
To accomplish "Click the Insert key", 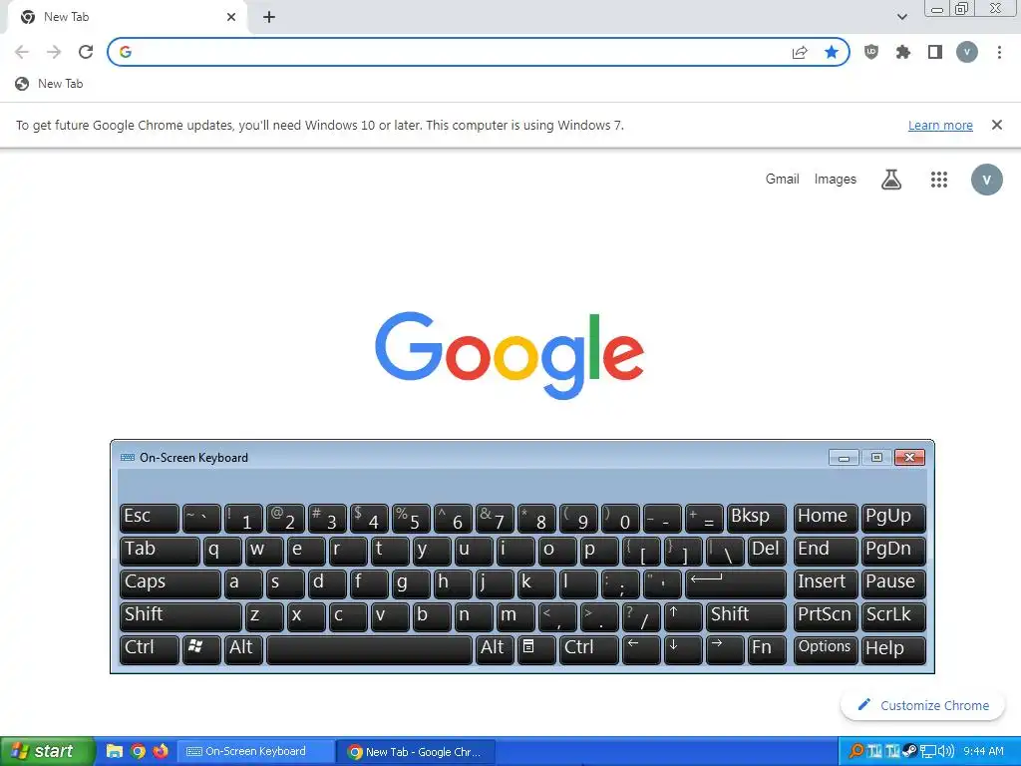I will (826, 583).
